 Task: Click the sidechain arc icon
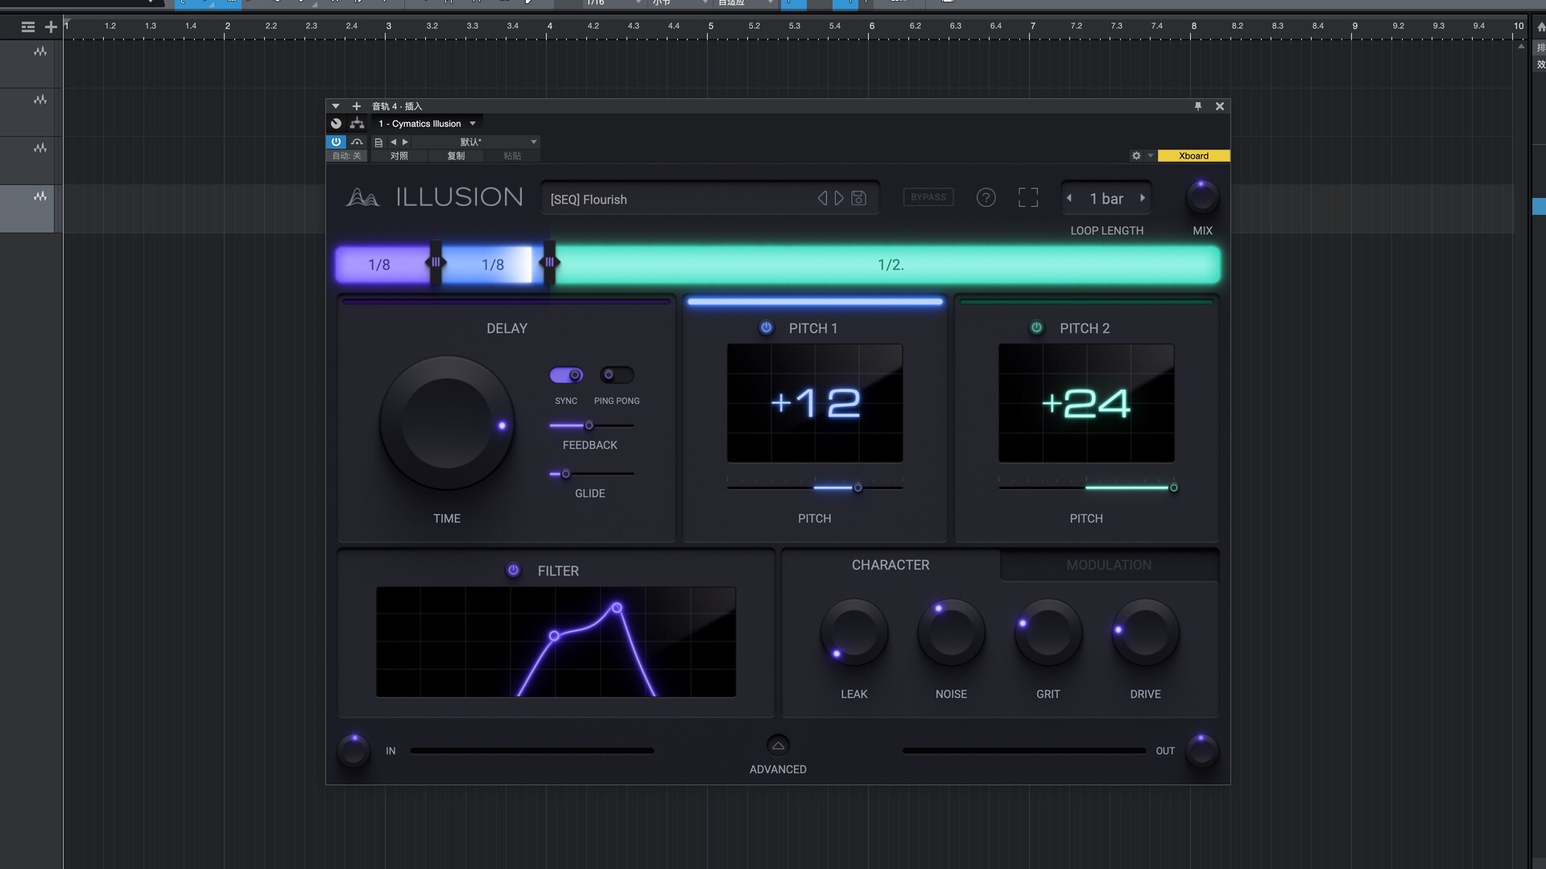point(357,142)
